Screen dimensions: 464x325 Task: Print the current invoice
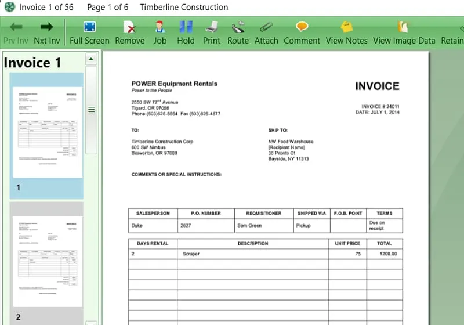[x=212, y=32]
